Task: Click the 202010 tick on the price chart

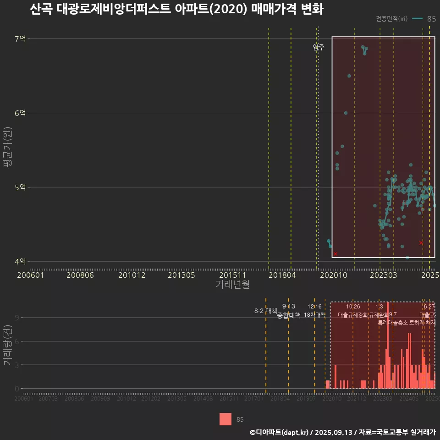Action: tap(334, 275)
